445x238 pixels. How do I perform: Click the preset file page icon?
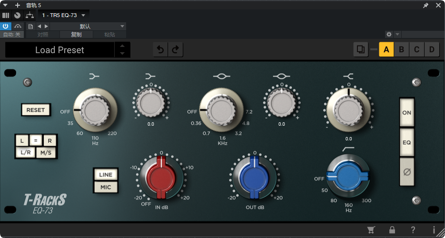coord(30,27)
